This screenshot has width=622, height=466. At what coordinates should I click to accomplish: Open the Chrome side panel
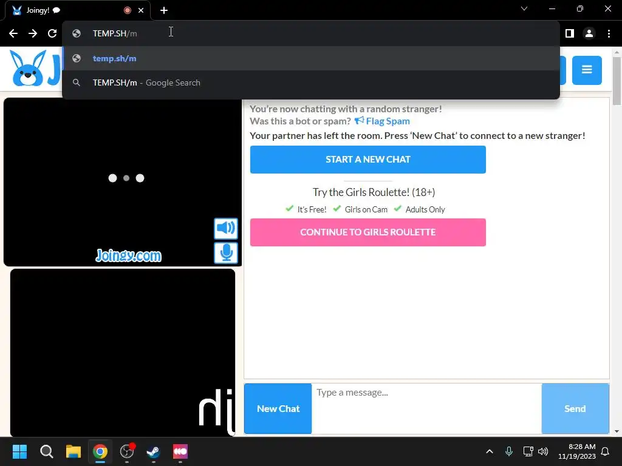pos(570,33)
